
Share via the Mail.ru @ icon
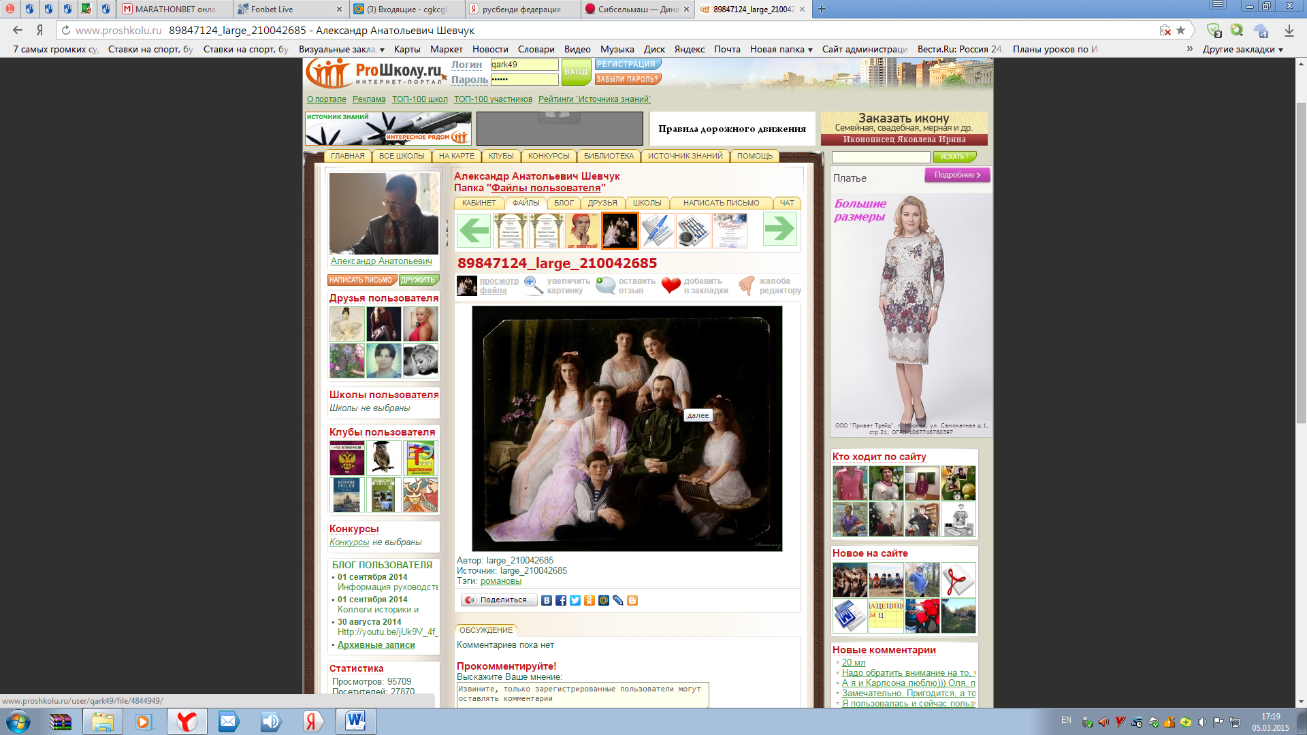click(604, 600)
